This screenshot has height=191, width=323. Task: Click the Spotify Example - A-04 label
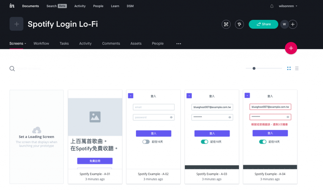pos(270,174)
